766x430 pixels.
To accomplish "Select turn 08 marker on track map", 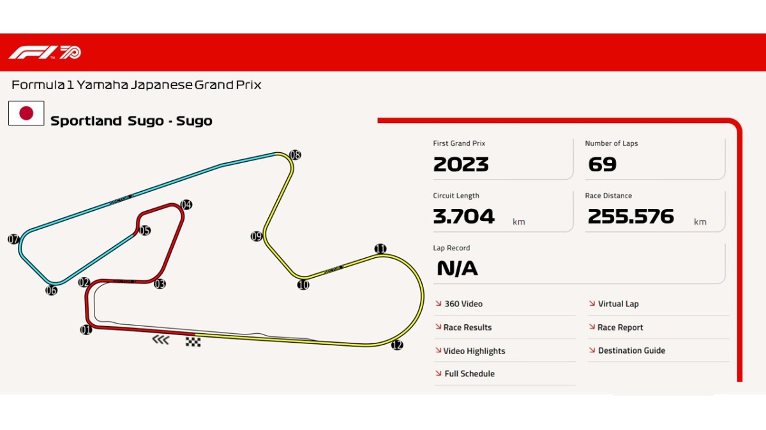I will tap(295, 155).
